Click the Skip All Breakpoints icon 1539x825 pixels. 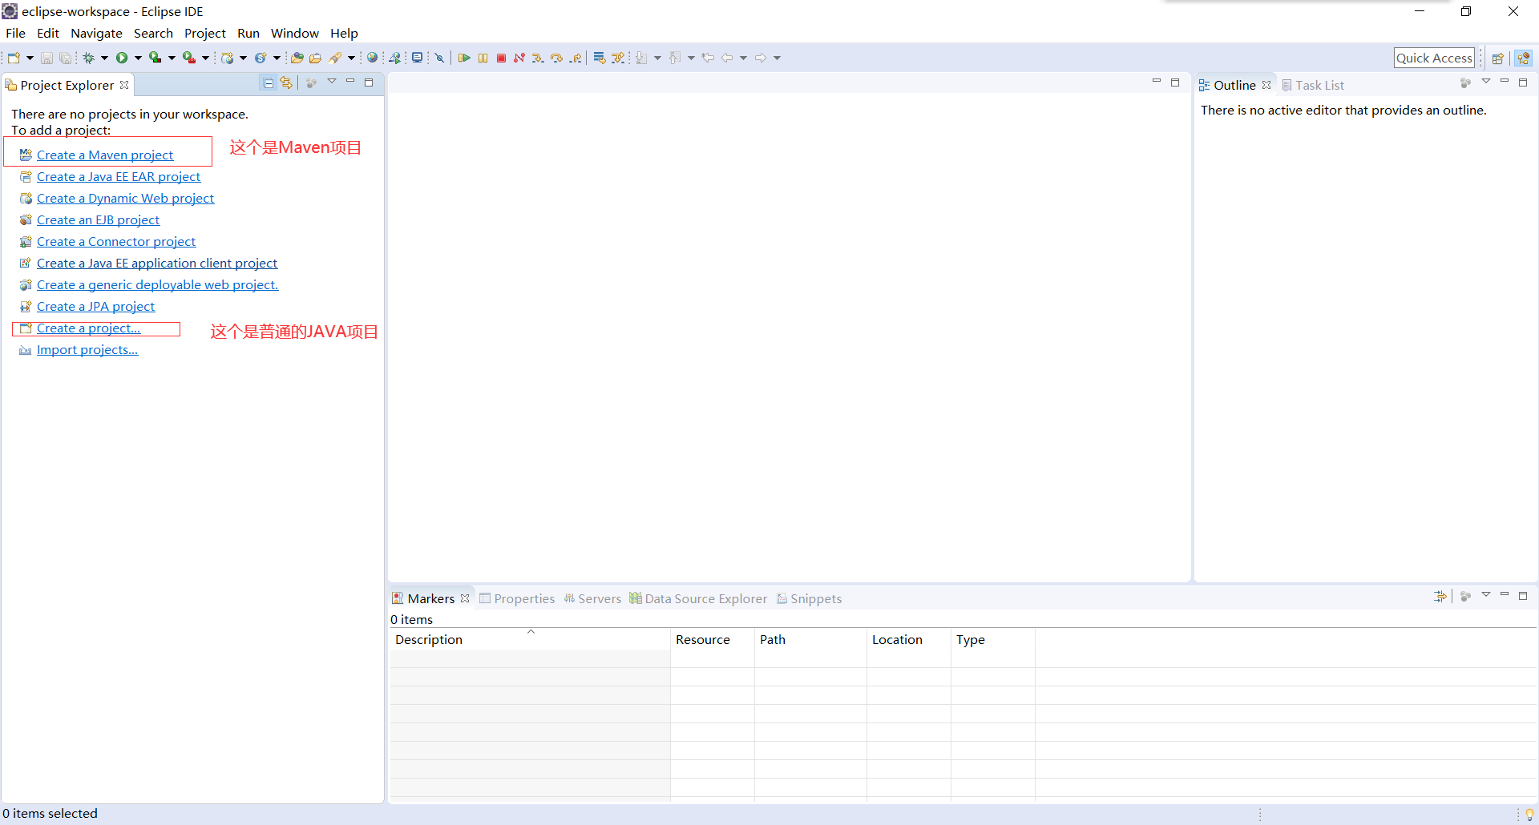(439, 58)
